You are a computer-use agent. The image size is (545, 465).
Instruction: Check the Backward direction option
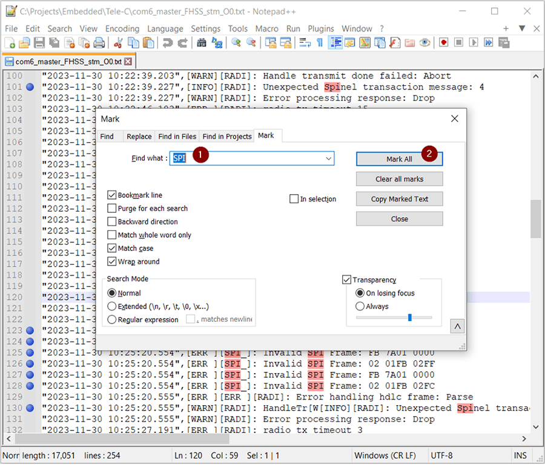[111, 222]
